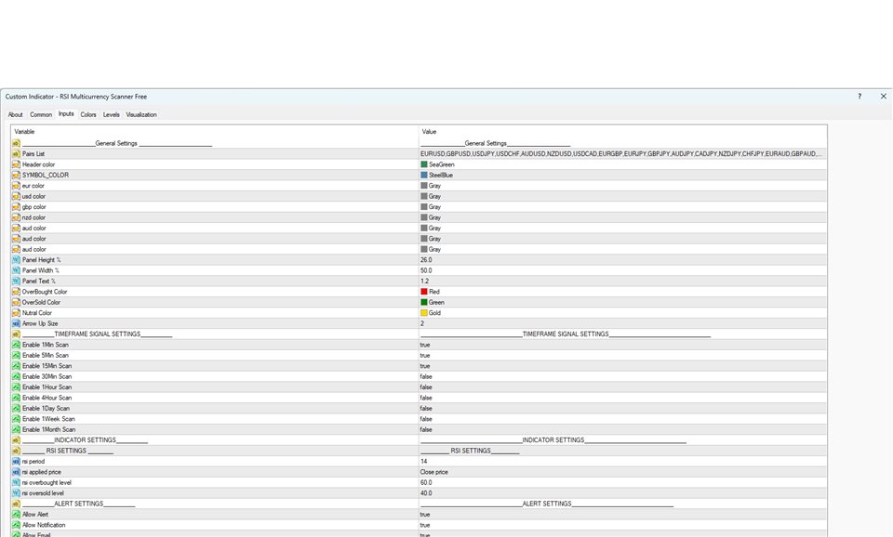
Task: Click the number icon beside Panel Text %
Action: click(16, 281)
